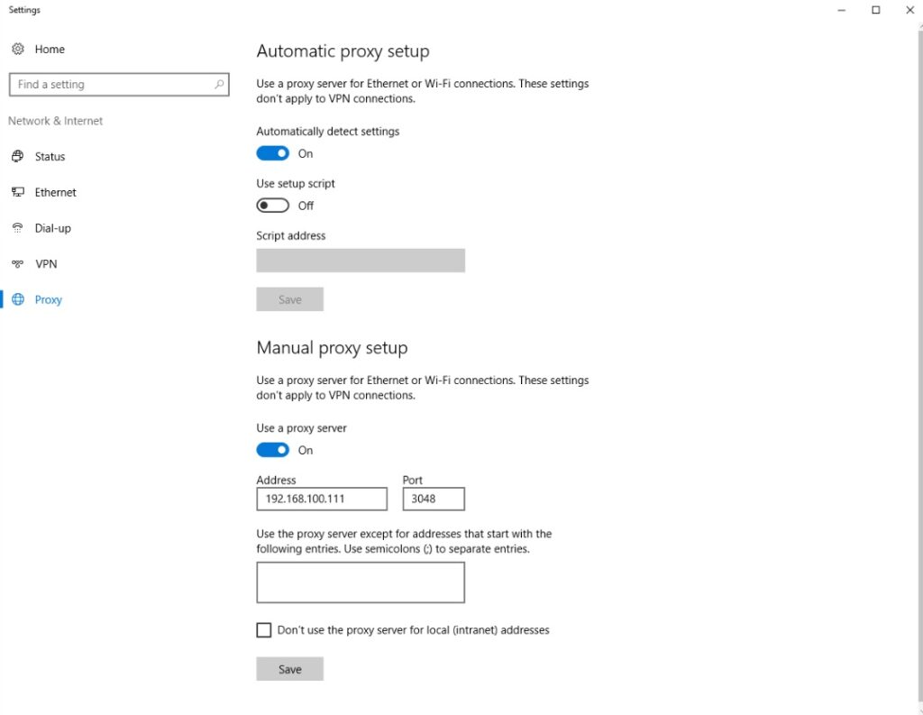Viewport: 923px width, 715px height.
Task: Click the Find a setting search box
Action: click(119, 84)
